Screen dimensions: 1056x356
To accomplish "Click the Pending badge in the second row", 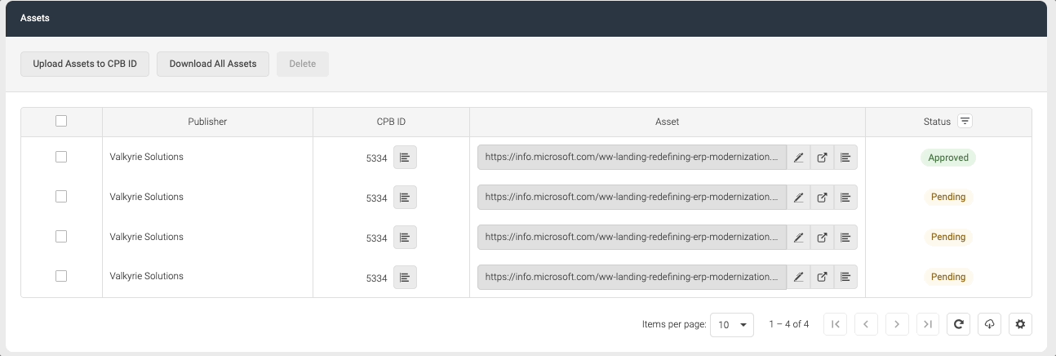I will point(948,197).
